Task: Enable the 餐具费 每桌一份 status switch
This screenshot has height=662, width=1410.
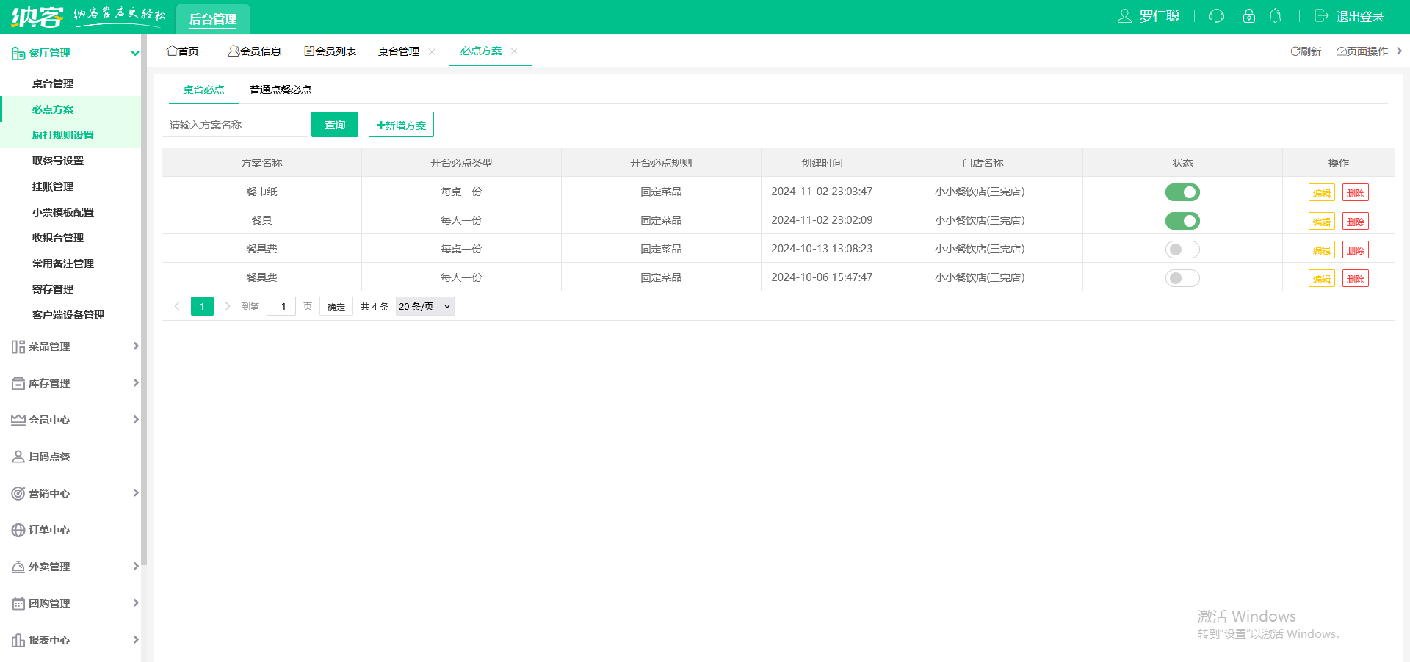Action: pos(1182,250)
